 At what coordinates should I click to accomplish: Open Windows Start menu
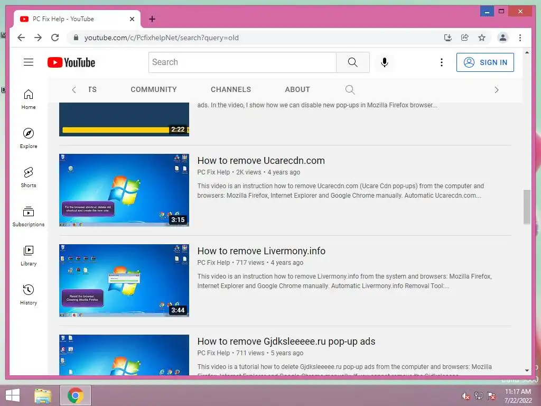click(13, 395)
